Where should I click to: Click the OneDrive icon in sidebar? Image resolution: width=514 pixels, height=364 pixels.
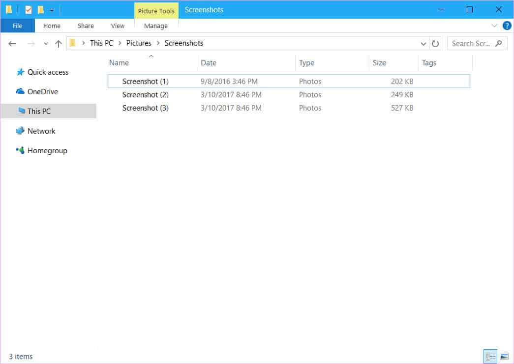tap(20, 91)
